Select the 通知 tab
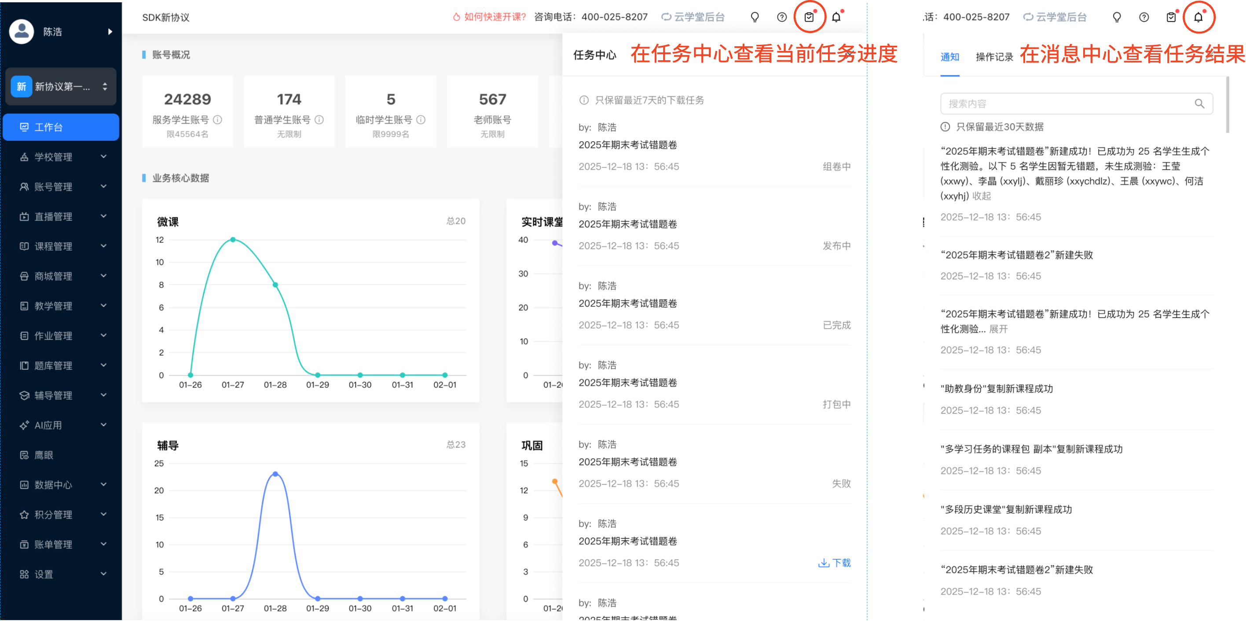Image resolution: width=1246 pixels, height=621 pixels. 949,57
